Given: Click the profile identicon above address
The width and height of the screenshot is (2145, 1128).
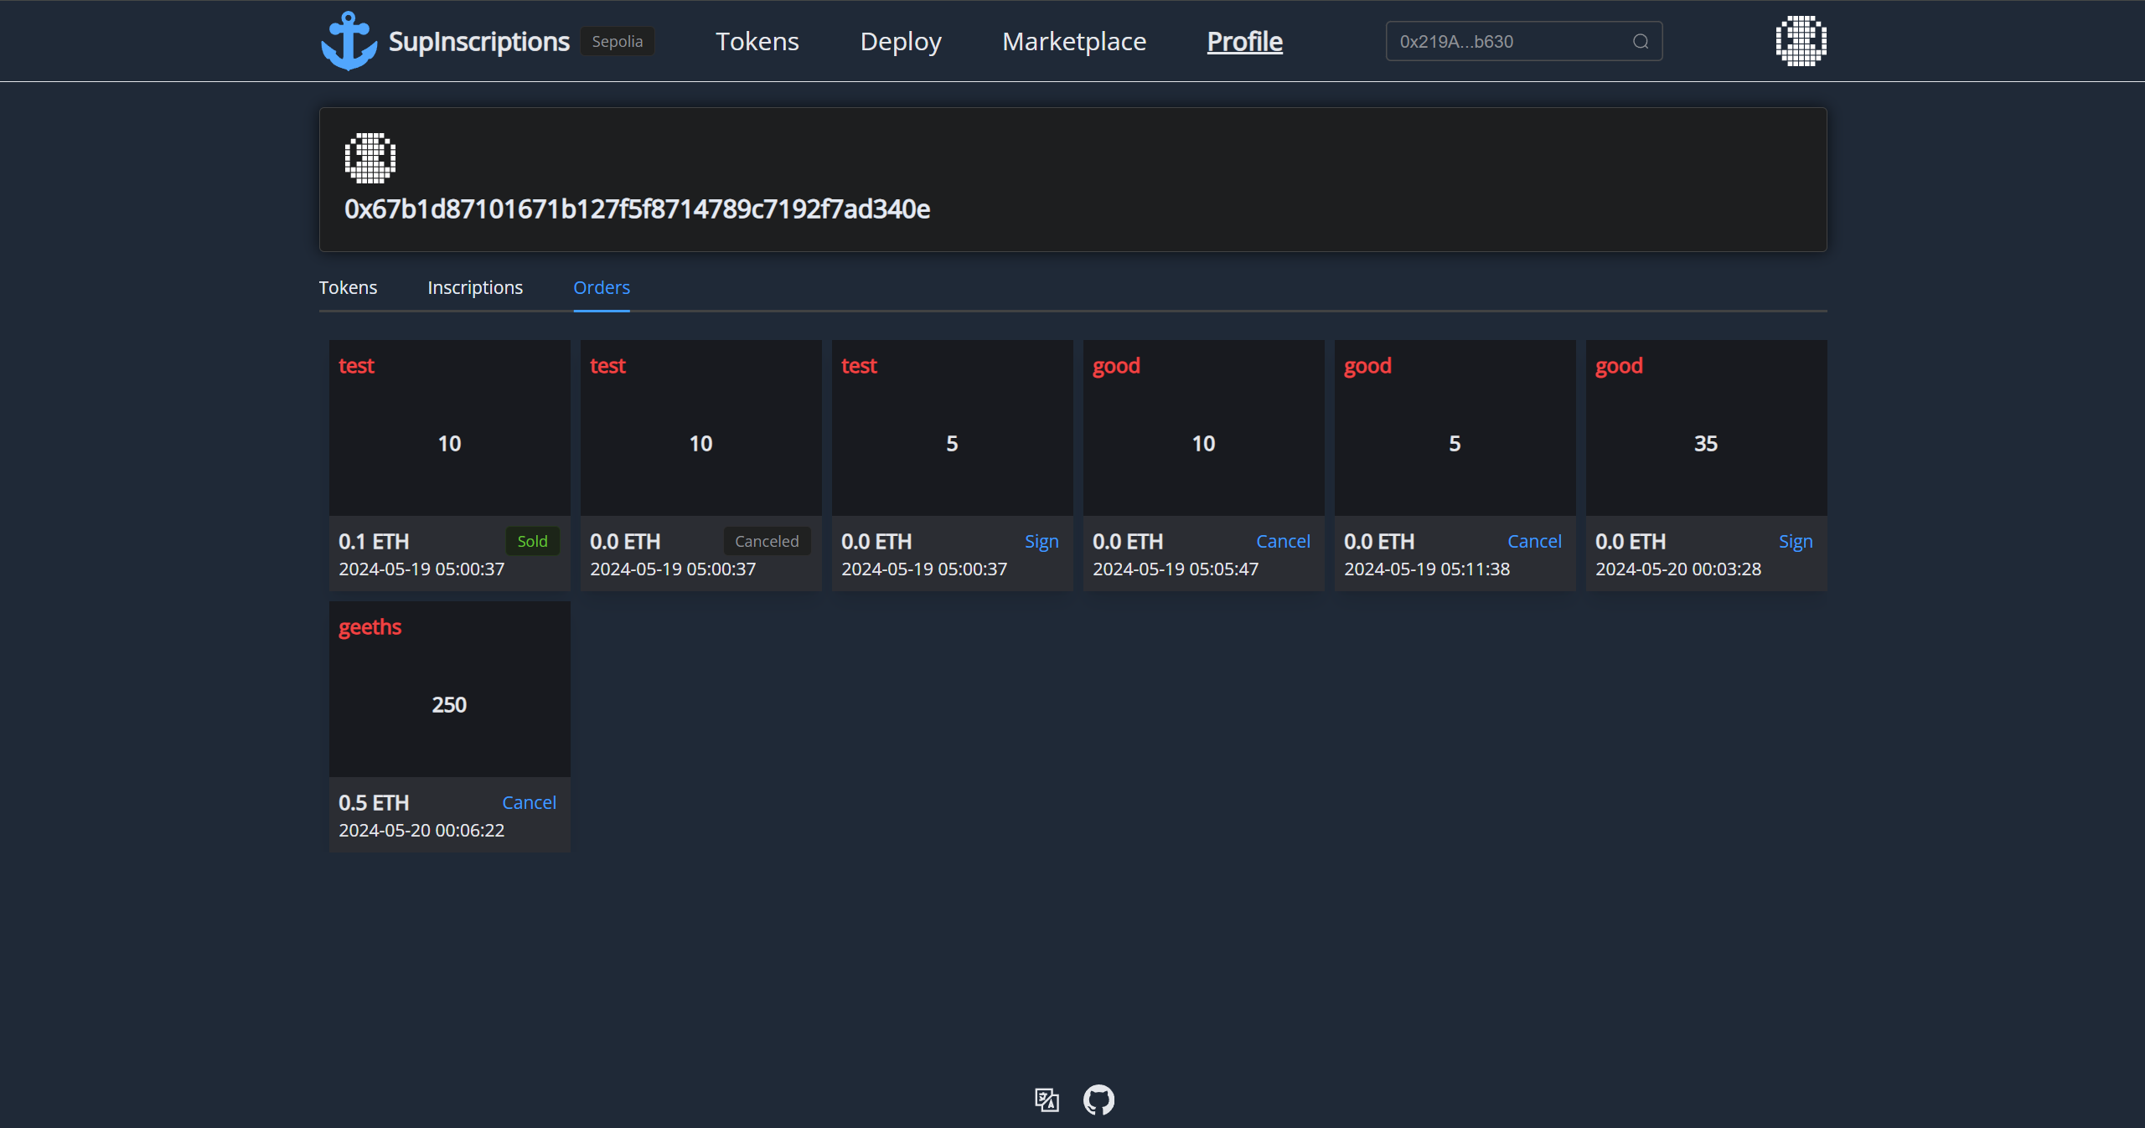Looking at the screenshot, I should point(370,157).
